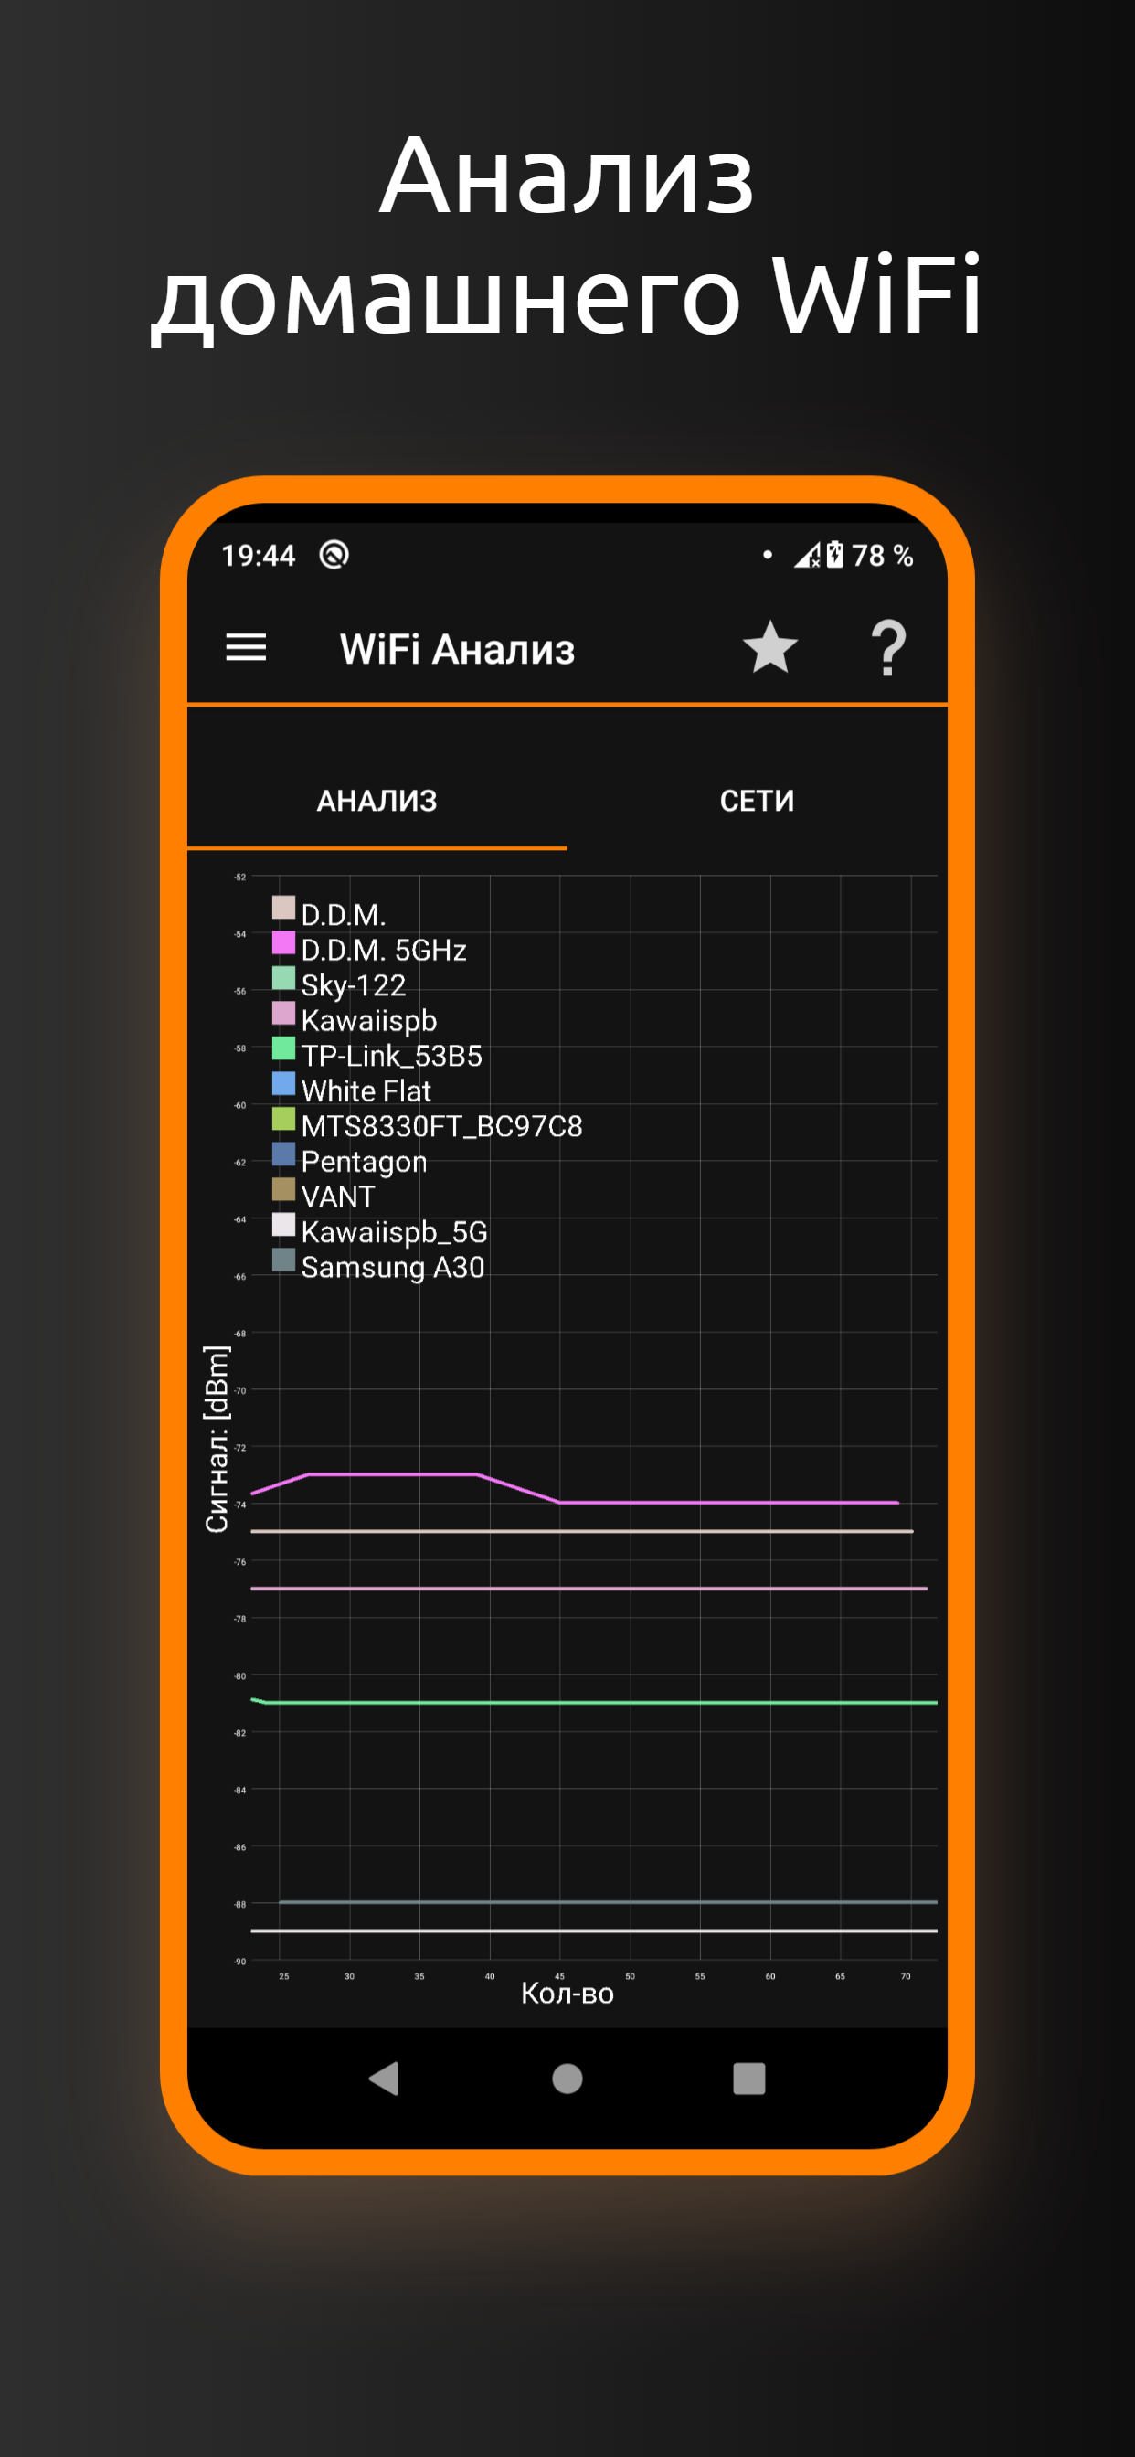Switch to the СЕТИ tab
The height and width of the screenshot is (2457, 1135).
click(757, 800)
